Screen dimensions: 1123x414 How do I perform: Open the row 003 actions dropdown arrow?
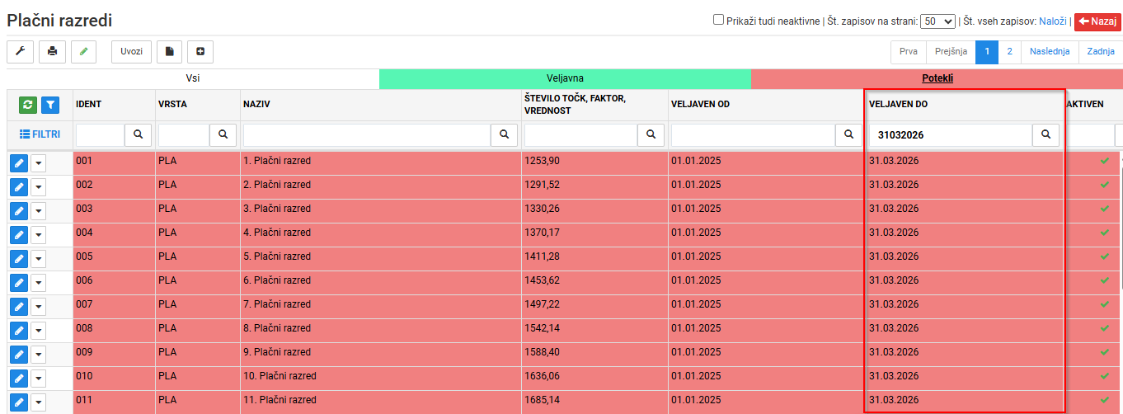tap(40, 210)
